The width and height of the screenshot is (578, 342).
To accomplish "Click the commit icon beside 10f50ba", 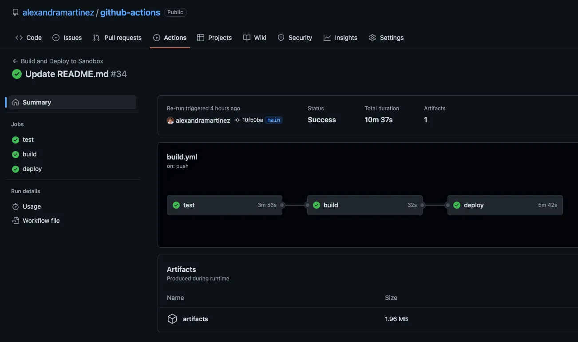I will pyautogui.click(x=238, y=120).
